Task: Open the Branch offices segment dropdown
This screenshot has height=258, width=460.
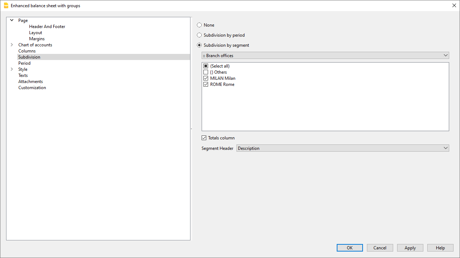Action: tap(325, 56)
